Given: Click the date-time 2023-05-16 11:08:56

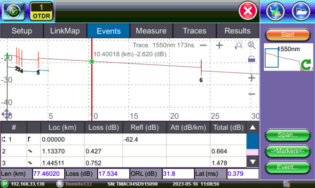Looking at the screenshot, I should tap(196, 184).
